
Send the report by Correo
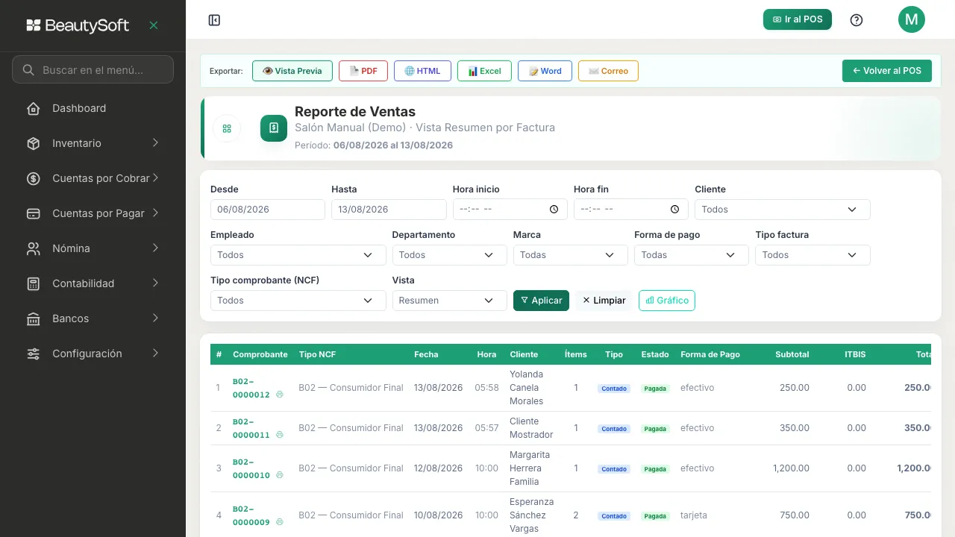click(608, 71)
